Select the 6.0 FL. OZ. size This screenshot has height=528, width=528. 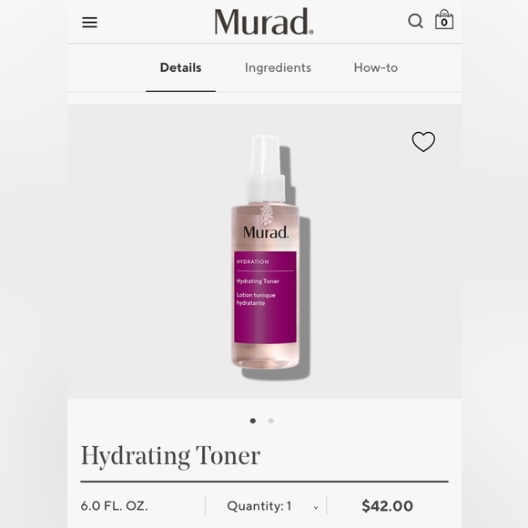tap(114, 506)
